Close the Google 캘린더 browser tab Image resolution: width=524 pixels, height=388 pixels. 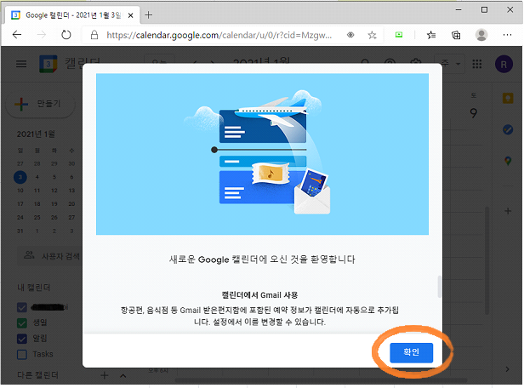tap(131, 15)
